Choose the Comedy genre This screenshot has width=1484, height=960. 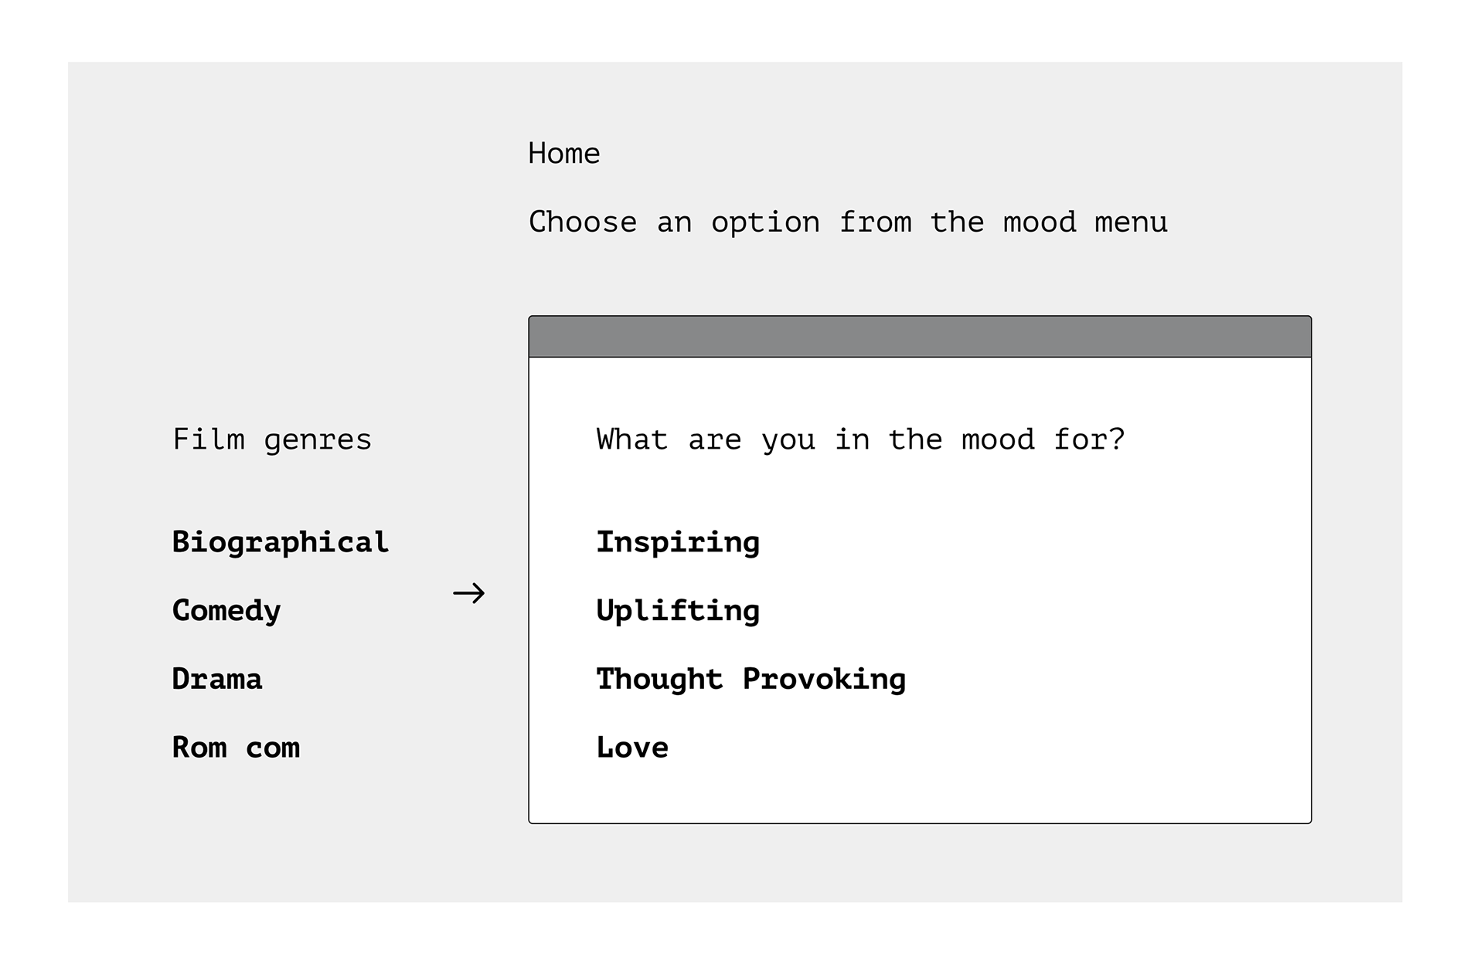tap(226, 611)
